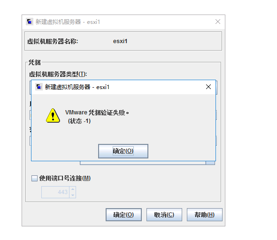Decrease the port number with the down arrow
The height and width of the screenshot is (240, 277).
73,195
